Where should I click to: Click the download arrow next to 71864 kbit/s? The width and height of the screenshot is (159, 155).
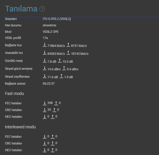pyautogui.click(x=44, y=45)
